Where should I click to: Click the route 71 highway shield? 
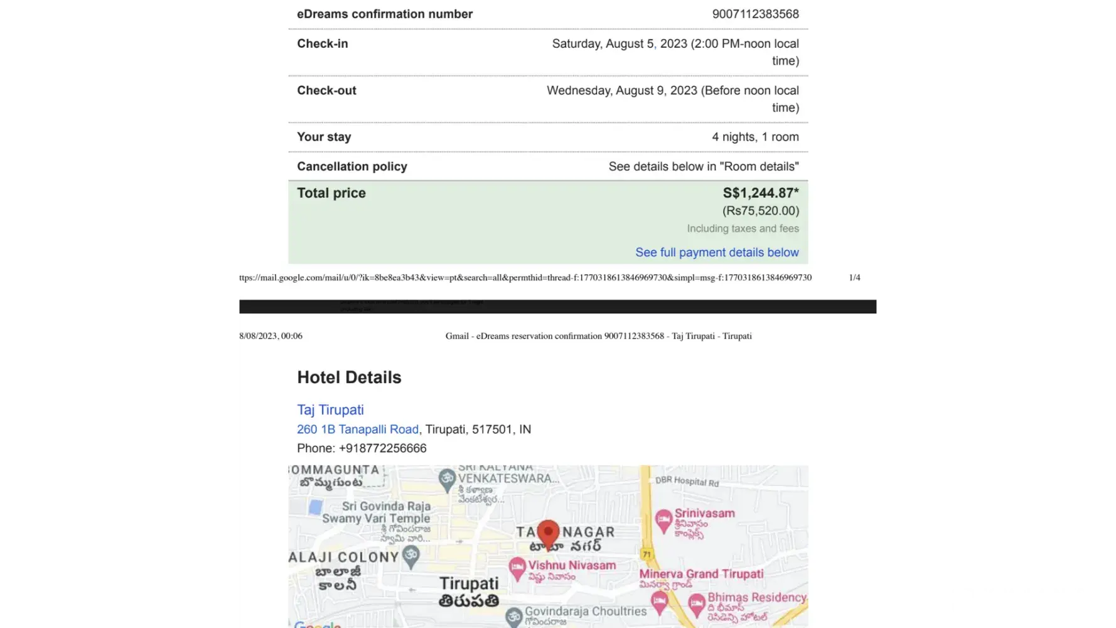pos(647,554)
